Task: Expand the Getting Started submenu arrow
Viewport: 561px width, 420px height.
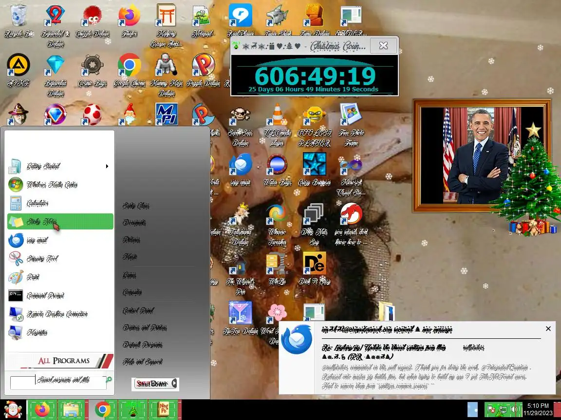Action: pos(107,166)
